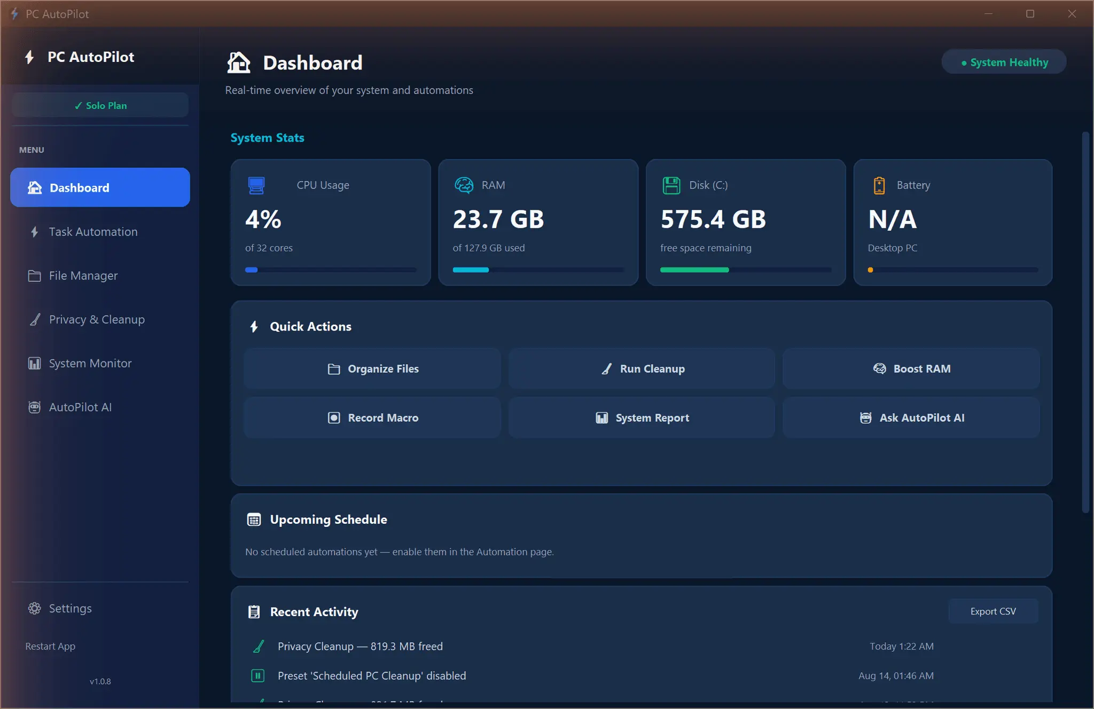Open the AutoPilot AI page

100,407
